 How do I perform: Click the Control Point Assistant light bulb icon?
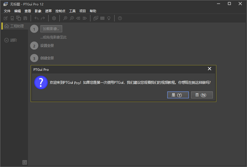coord(109,18)
